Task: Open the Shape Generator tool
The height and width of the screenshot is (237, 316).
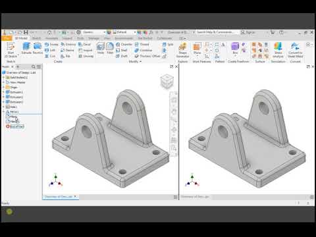Action: point(182,50)
